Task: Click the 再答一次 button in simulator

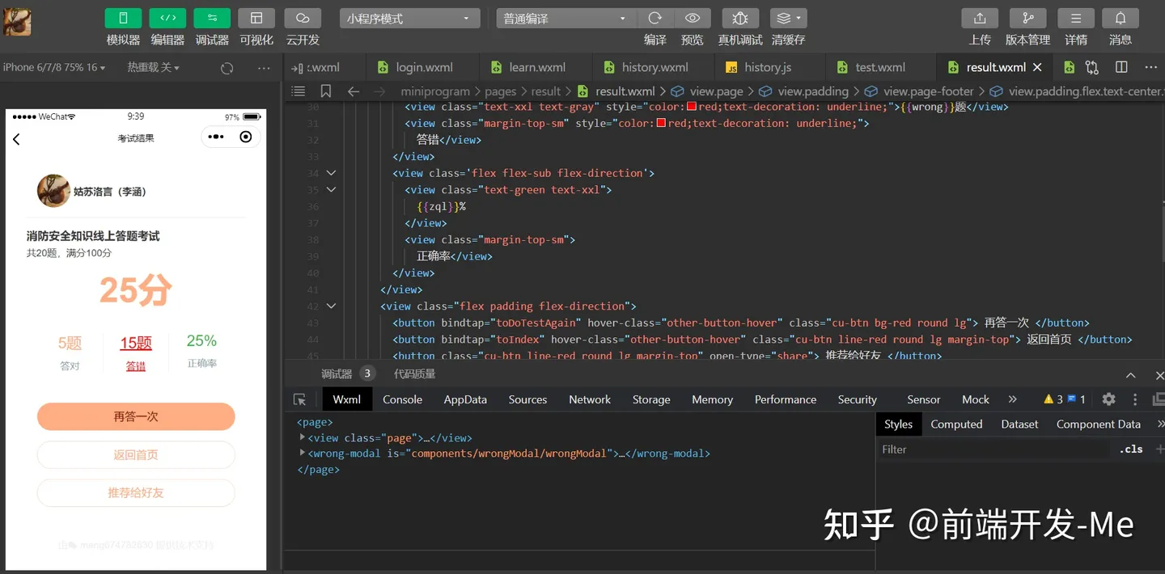Action: pyautogui.click(x=136, y=416)
